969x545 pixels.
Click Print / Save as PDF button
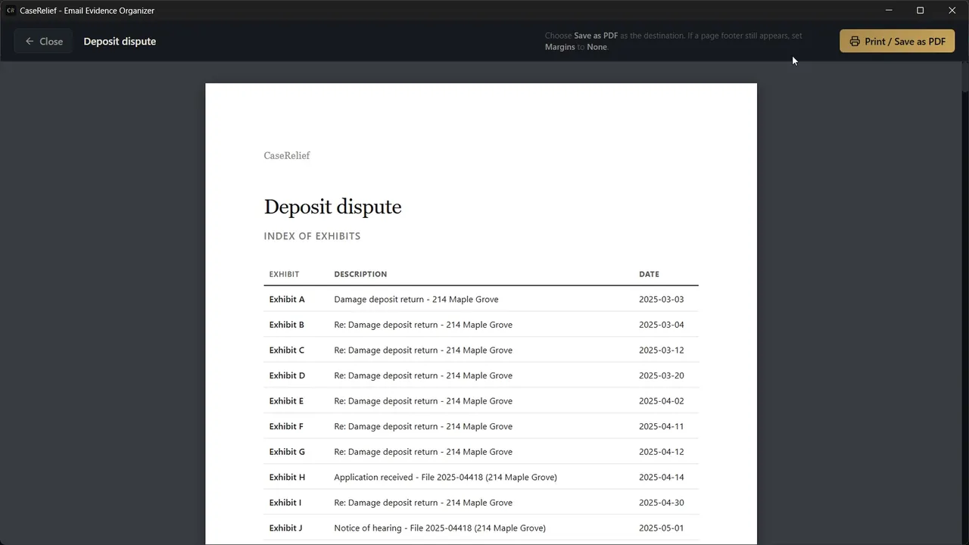pyautogui.click(x=897, y=42)
